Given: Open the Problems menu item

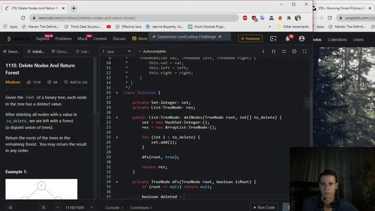Looking at the screenshot, I should 63,39.
